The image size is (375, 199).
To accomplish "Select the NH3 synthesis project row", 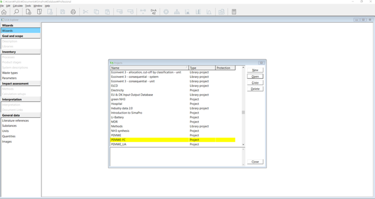I will pos(172,131).
